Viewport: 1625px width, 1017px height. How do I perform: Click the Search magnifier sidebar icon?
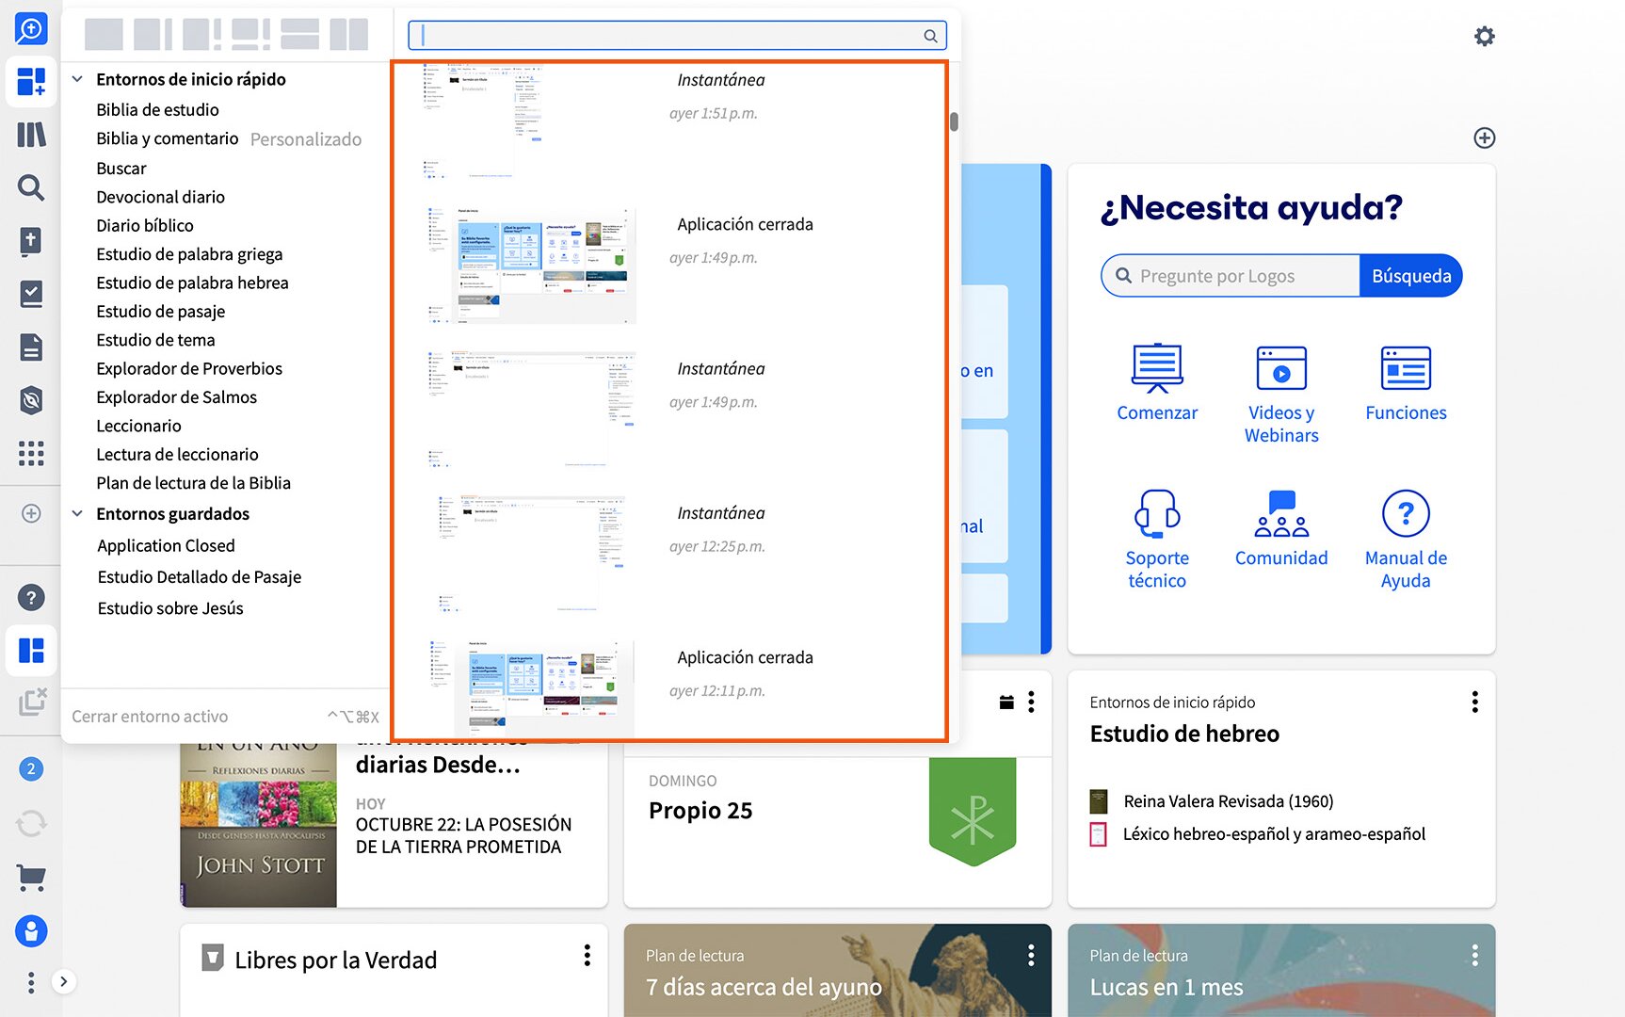point(31,187)
